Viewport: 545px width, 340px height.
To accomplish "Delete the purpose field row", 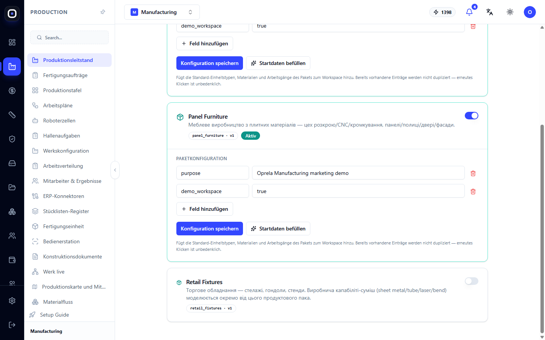I will (x=473, y=173).
